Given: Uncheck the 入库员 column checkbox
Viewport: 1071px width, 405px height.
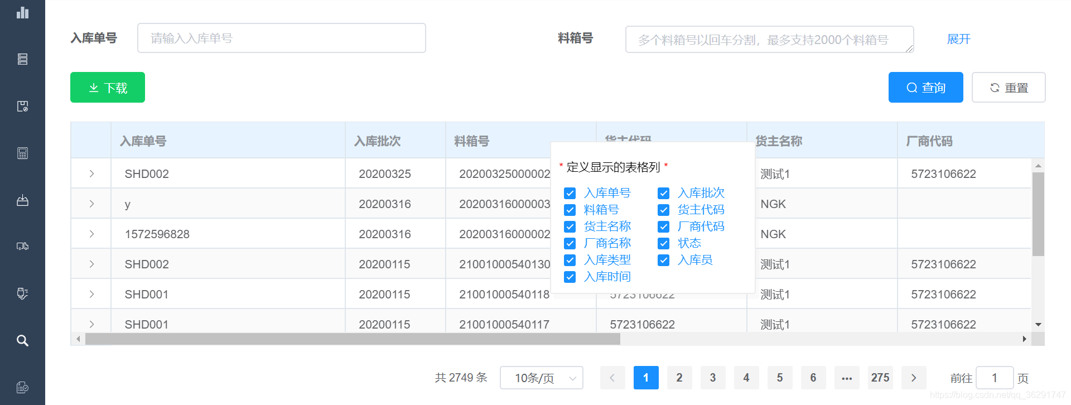Looking at the screenshot, I should (x=663, y=260).
